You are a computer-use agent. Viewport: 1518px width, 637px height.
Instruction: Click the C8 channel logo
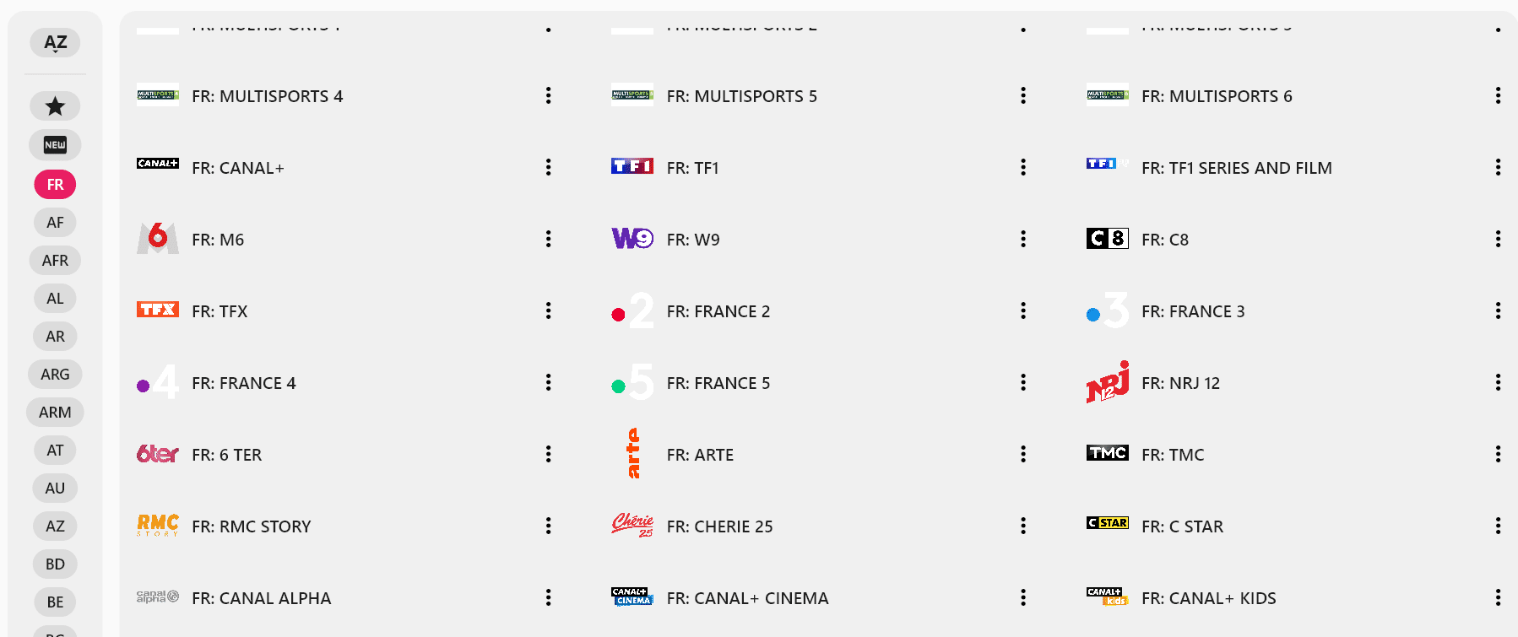tap(1107, 239)
